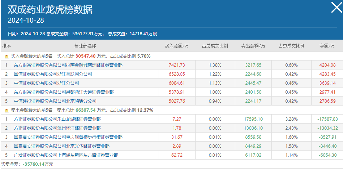
Task: Select sell amount 13036.10
Action: click(253, 128)
